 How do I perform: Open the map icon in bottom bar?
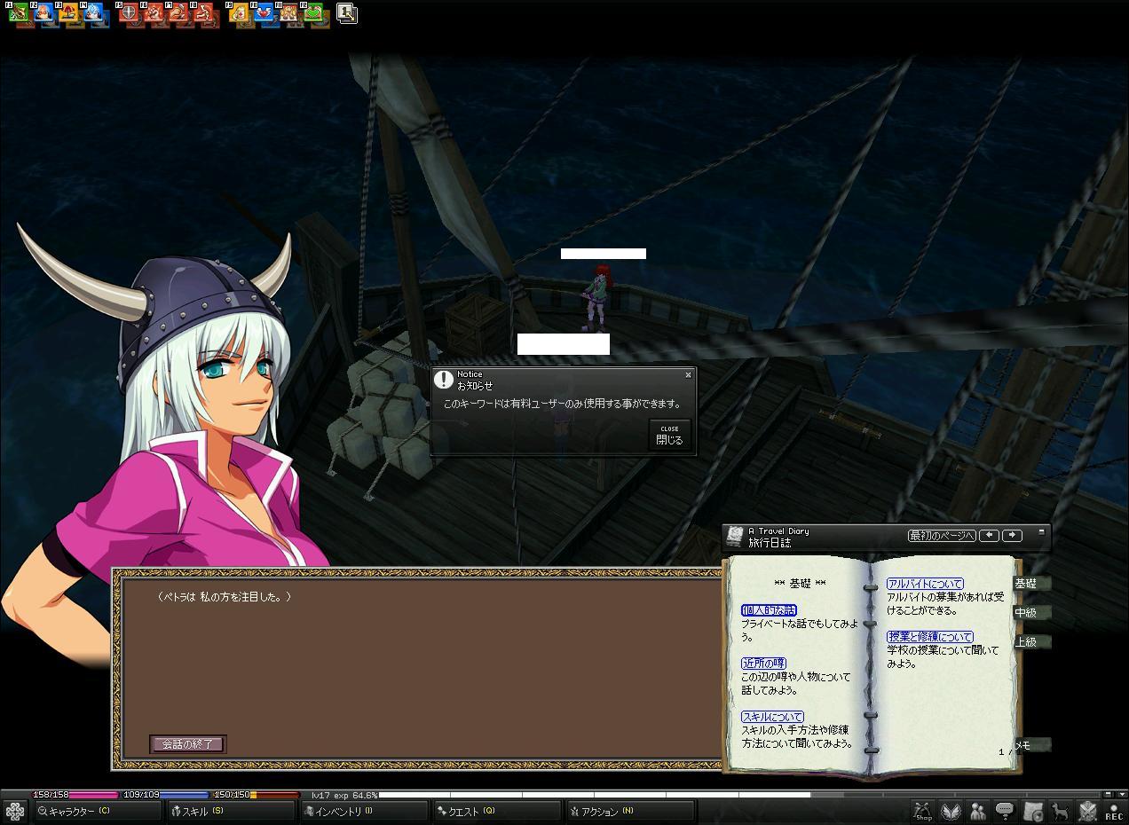point(1032,811)
